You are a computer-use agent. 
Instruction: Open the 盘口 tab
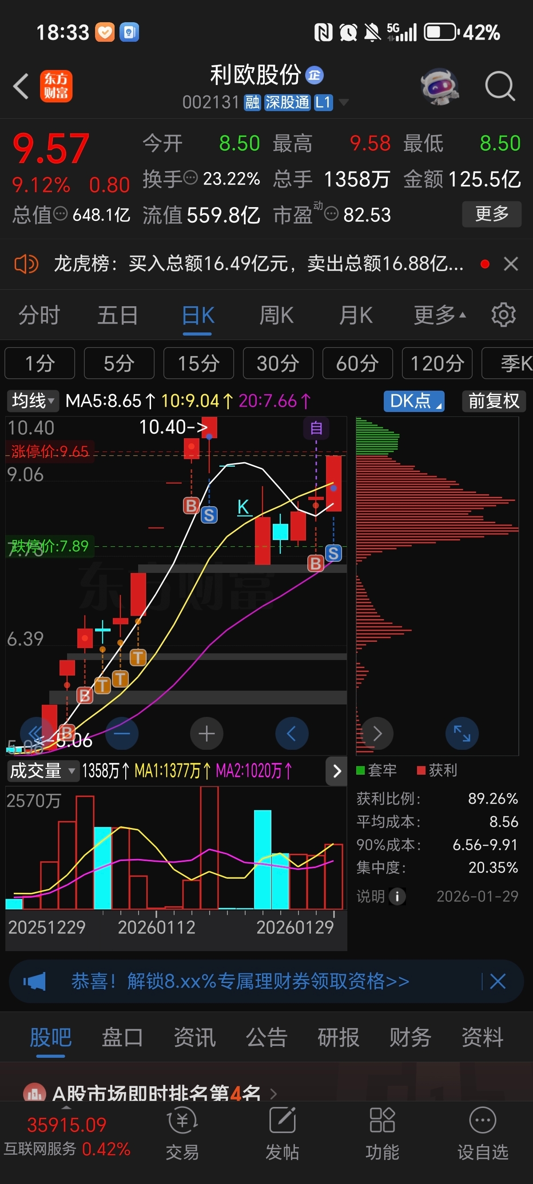pyautogui.click(x=122, y=1037)
